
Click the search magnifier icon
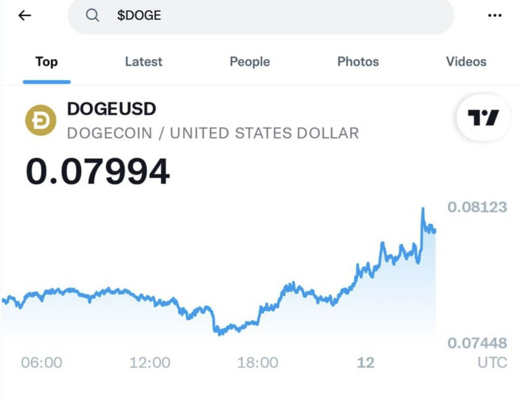(92, 16)
